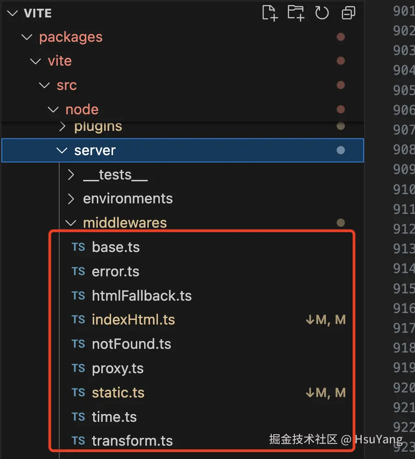Refresh the file explorer
415x459 pixels.
[322, 13]
